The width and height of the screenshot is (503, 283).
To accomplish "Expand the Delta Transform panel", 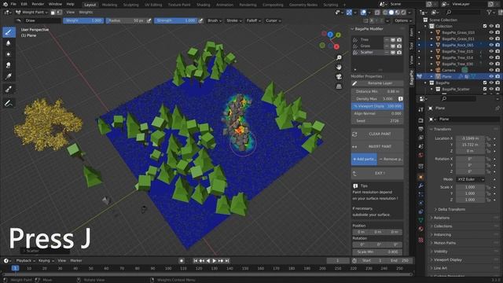I will click(452, 209).
